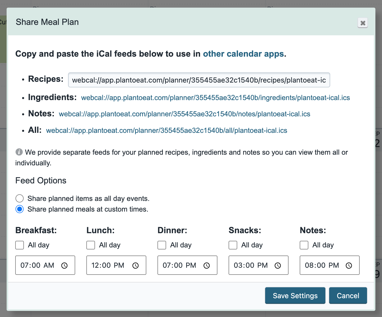Click the Recipes feed URL field
The height and width of the screenshot is (317, 382).
pyautogui.click(x=199, y=80)
